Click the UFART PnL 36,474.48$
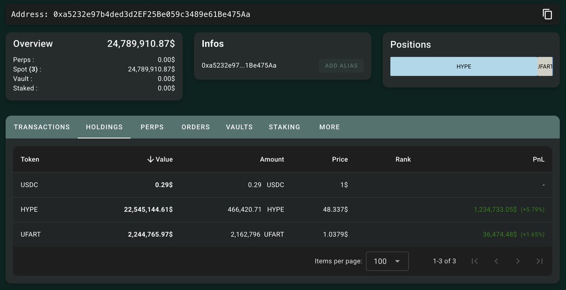566x290 pixels. (500, 234)
